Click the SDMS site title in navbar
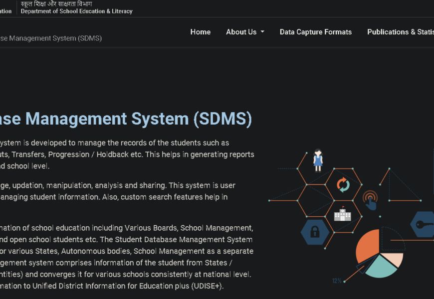Screen dimensions: 434x299 (51, 38)
